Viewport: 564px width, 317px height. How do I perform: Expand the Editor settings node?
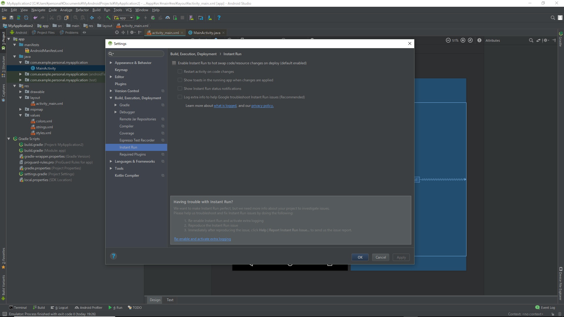[111, 77]
